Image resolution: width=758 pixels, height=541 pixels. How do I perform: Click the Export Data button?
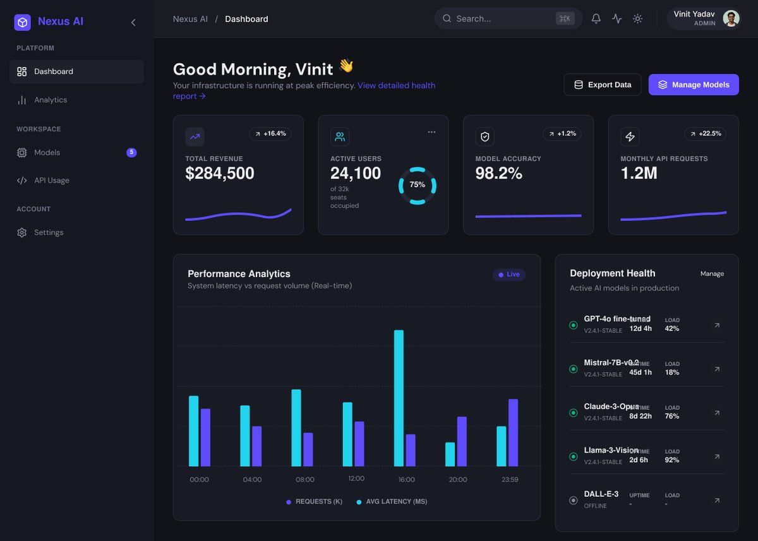click(603, 85)
